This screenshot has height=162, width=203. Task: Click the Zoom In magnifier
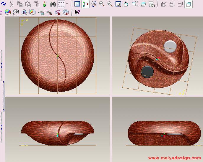click(102, 4)
